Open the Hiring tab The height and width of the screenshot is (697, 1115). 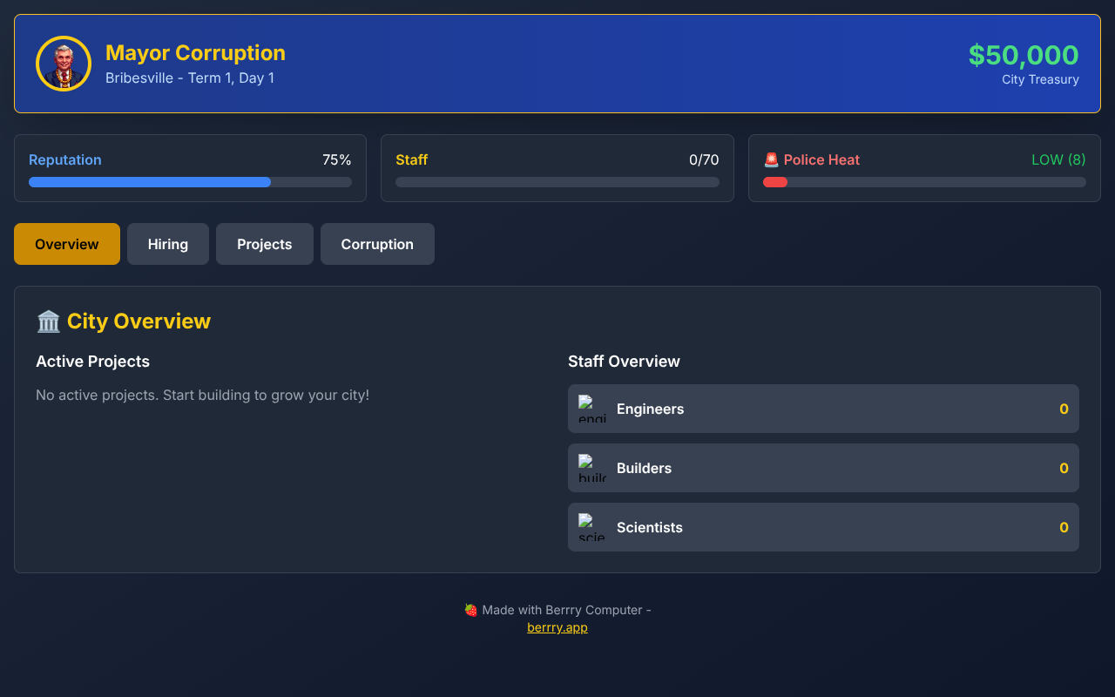click(168, 244)
